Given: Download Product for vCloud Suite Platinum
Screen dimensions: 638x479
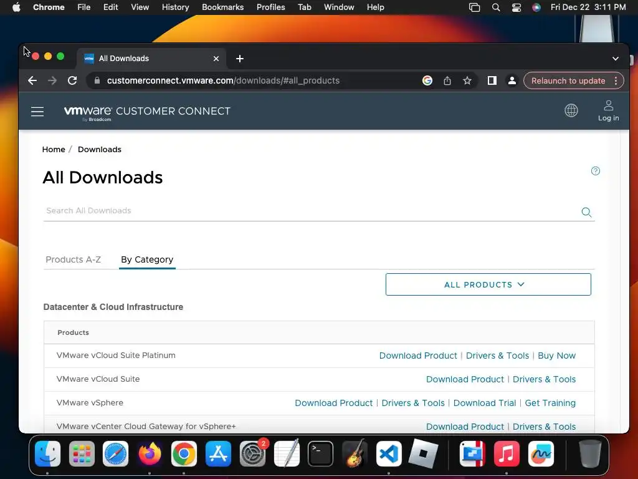Looking at the screenshot, I should 418,356.
